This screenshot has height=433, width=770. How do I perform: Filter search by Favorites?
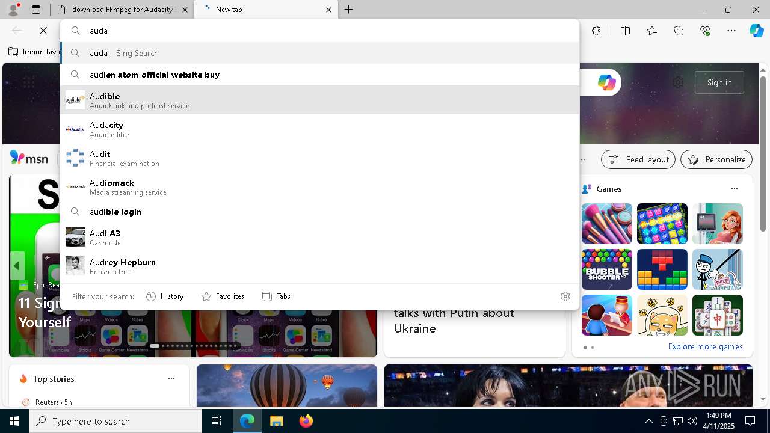[223, 296]
